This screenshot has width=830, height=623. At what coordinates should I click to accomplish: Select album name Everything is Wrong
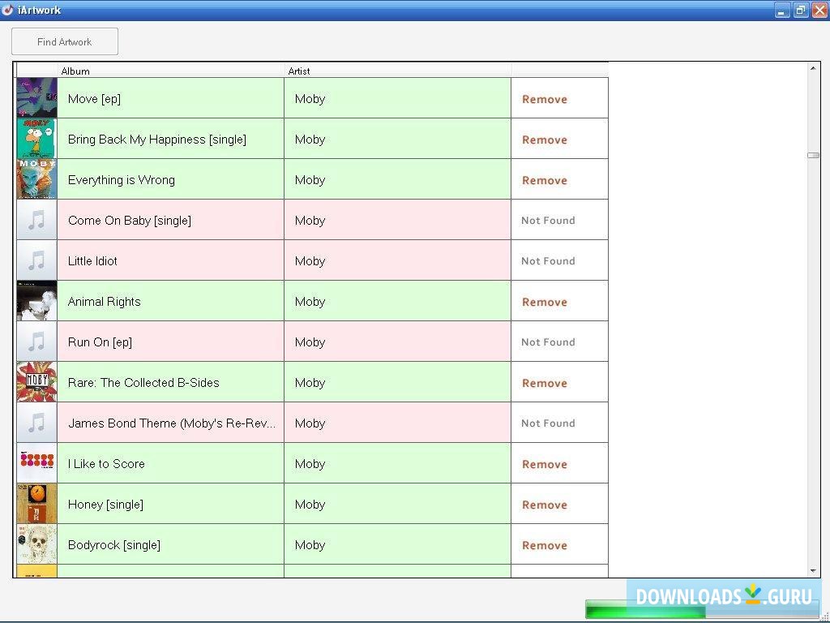click(122, 180)
